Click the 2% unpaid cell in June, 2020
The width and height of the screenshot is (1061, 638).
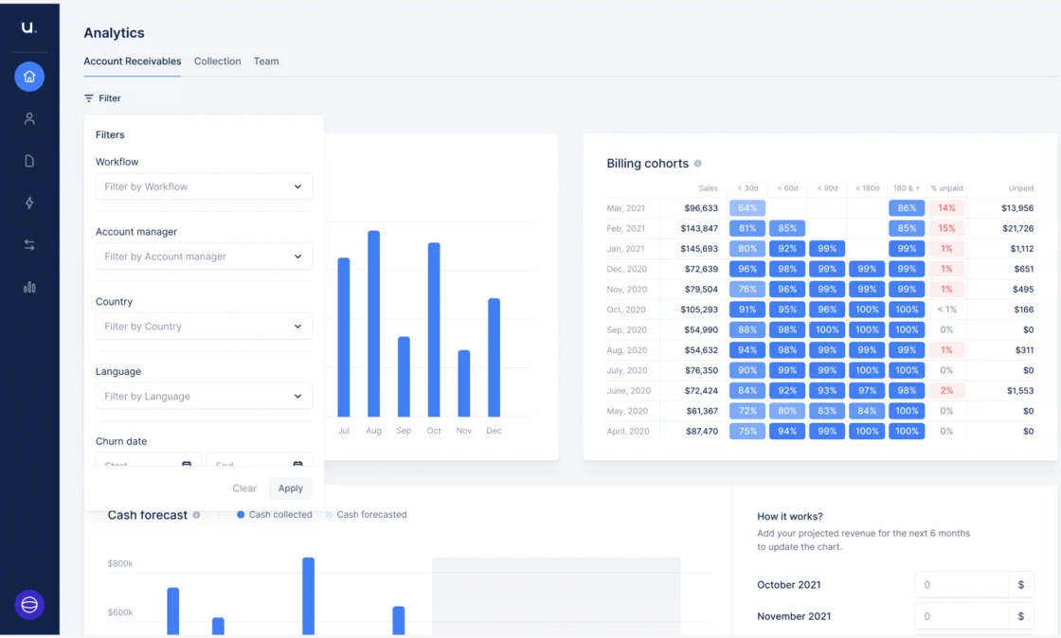point(946,391)
